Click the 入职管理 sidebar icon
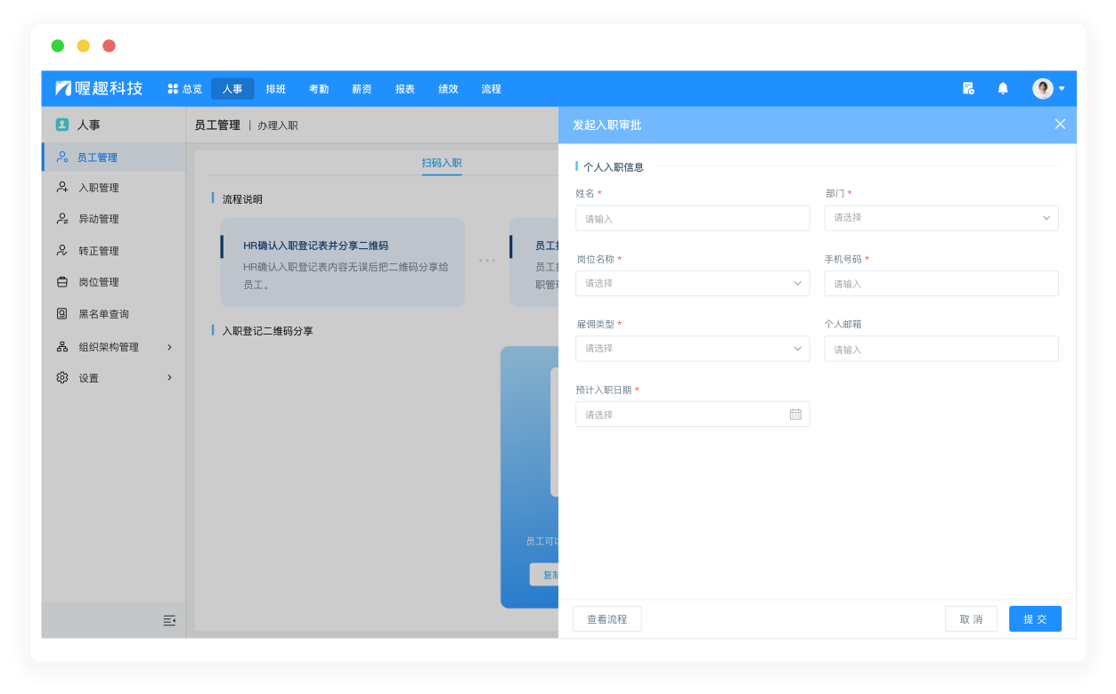 [62, 188]
